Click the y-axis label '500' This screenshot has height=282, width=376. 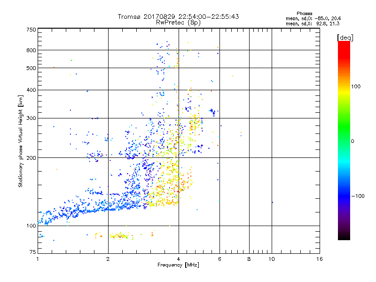click(31, 68)
